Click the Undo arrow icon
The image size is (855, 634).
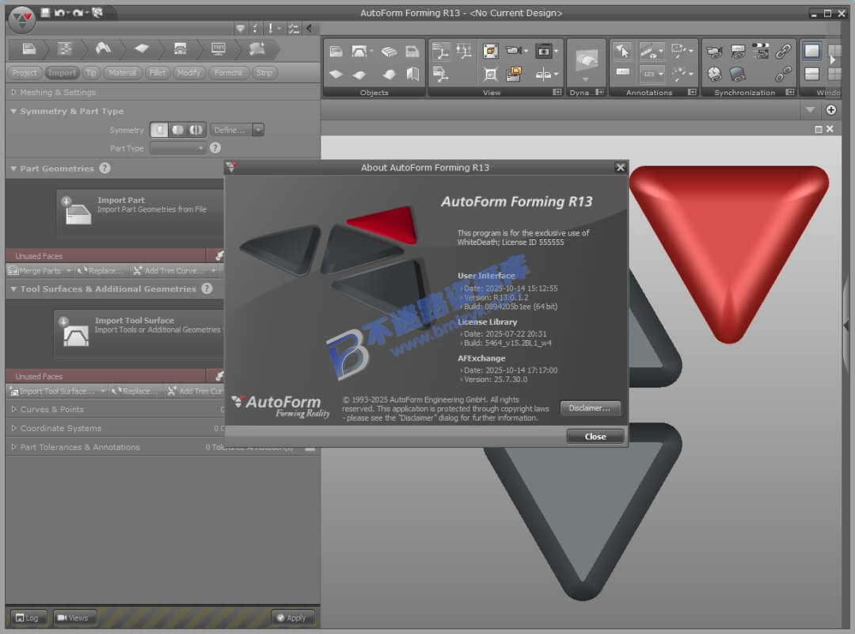tap(59, 12)
